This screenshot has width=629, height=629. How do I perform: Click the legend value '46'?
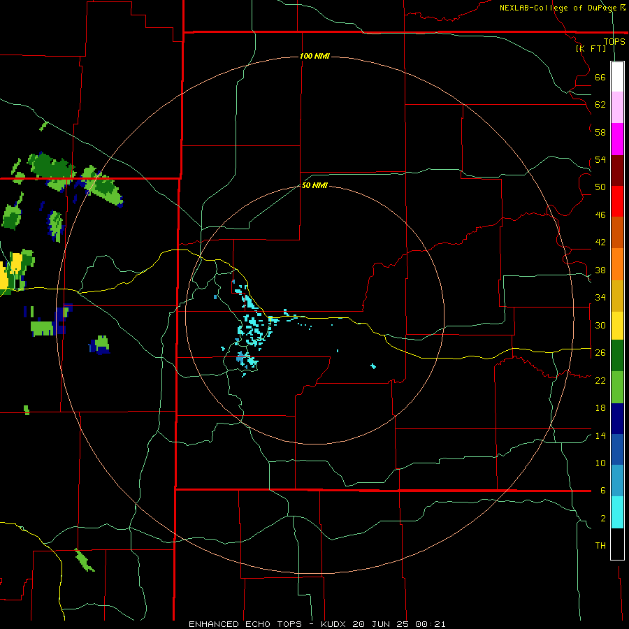click(600, 215)
